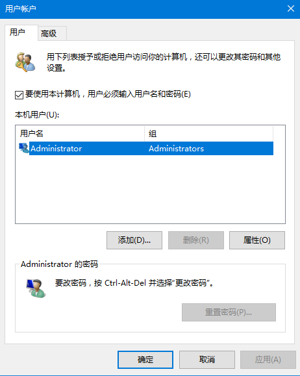
Task: Click the 重置密码(P)... button
Action: pyautogui.click(x=229, y=312)
